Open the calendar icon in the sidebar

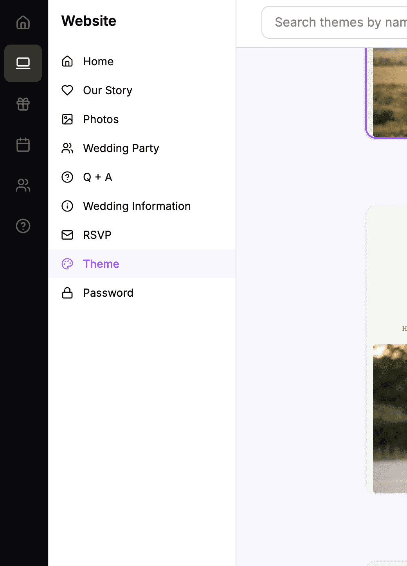tap(23, 145)
